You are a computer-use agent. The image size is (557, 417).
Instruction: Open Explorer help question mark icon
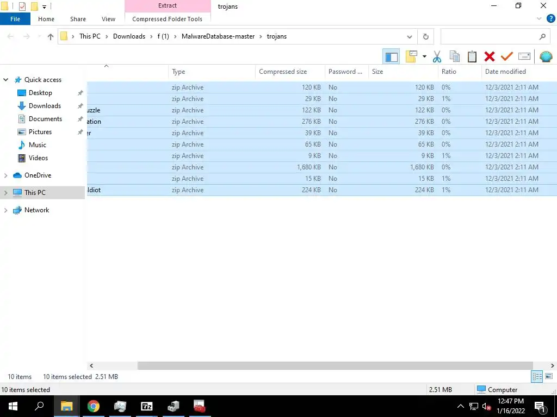[x=550, y=19]
